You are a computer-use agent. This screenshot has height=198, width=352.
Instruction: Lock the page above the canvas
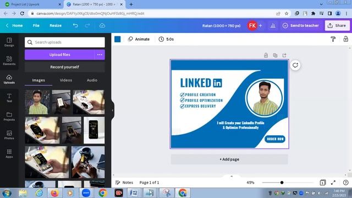266,55
